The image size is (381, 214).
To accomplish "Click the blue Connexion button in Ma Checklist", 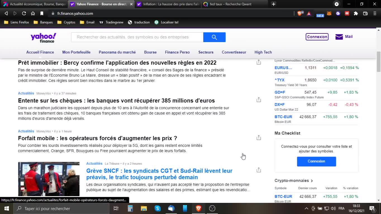I will click(316, 161).
